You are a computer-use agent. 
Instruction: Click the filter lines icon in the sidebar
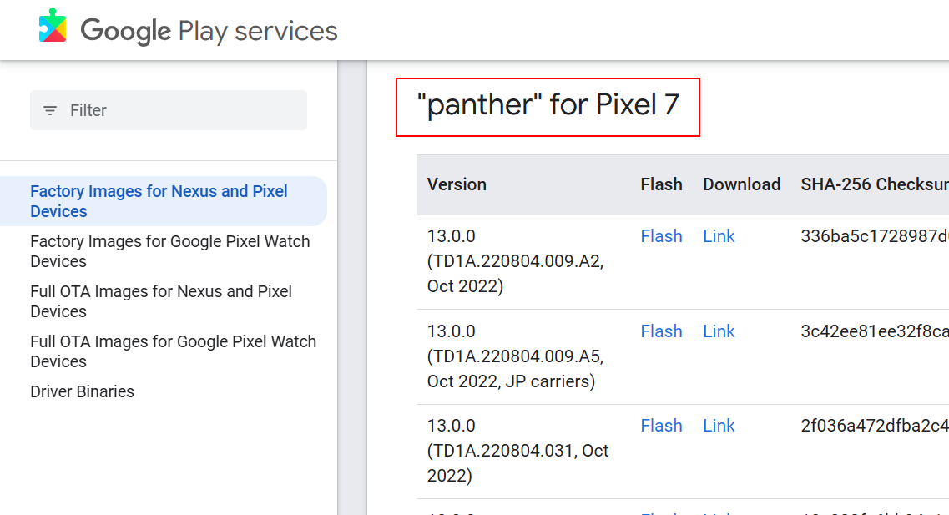coord(49,110)
